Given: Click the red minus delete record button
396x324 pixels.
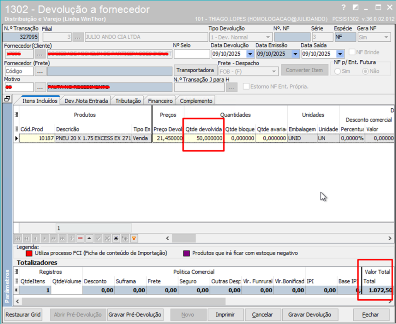Looking at the screenshot, I should click(80, 238).
